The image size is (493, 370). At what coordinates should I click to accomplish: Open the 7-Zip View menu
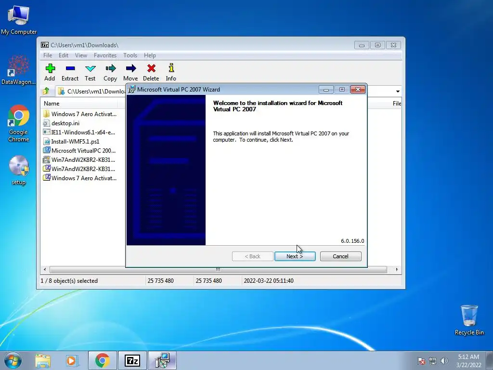click(x=81, y=55)
